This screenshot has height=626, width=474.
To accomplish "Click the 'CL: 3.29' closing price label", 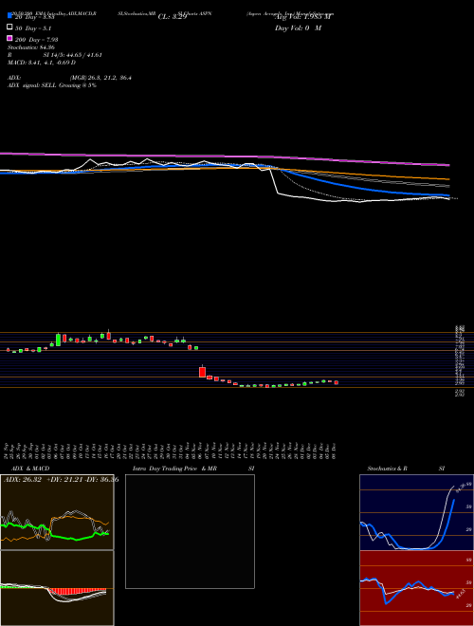I will pos(173,17).
